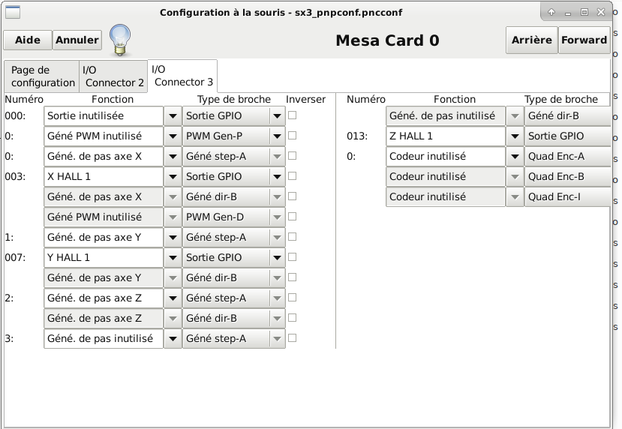Click the Annuler button
This screenshot has height=429, width=622.
pyautogui.click(x=77, y=40)
